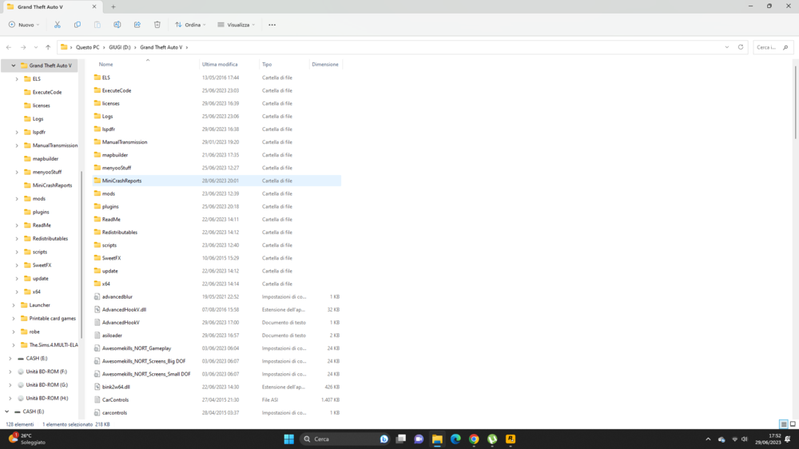The image size is (799, 449).
Task: Select the CarControls ASI file
Action: [115, 399]
